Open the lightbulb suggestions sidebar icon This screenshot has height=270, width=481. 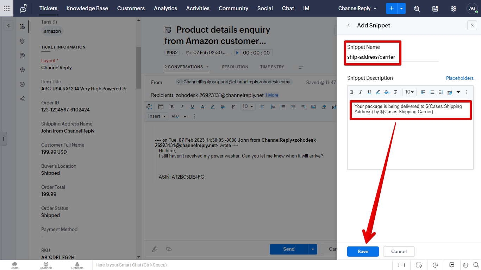coord(22,41)
